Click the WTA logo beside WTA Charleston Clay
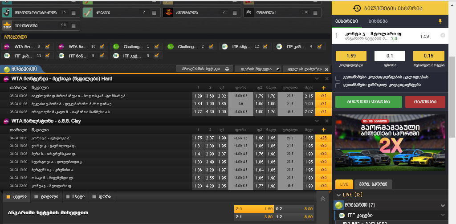456x224 pixels. pyautogui.click(x=6, y=121)
